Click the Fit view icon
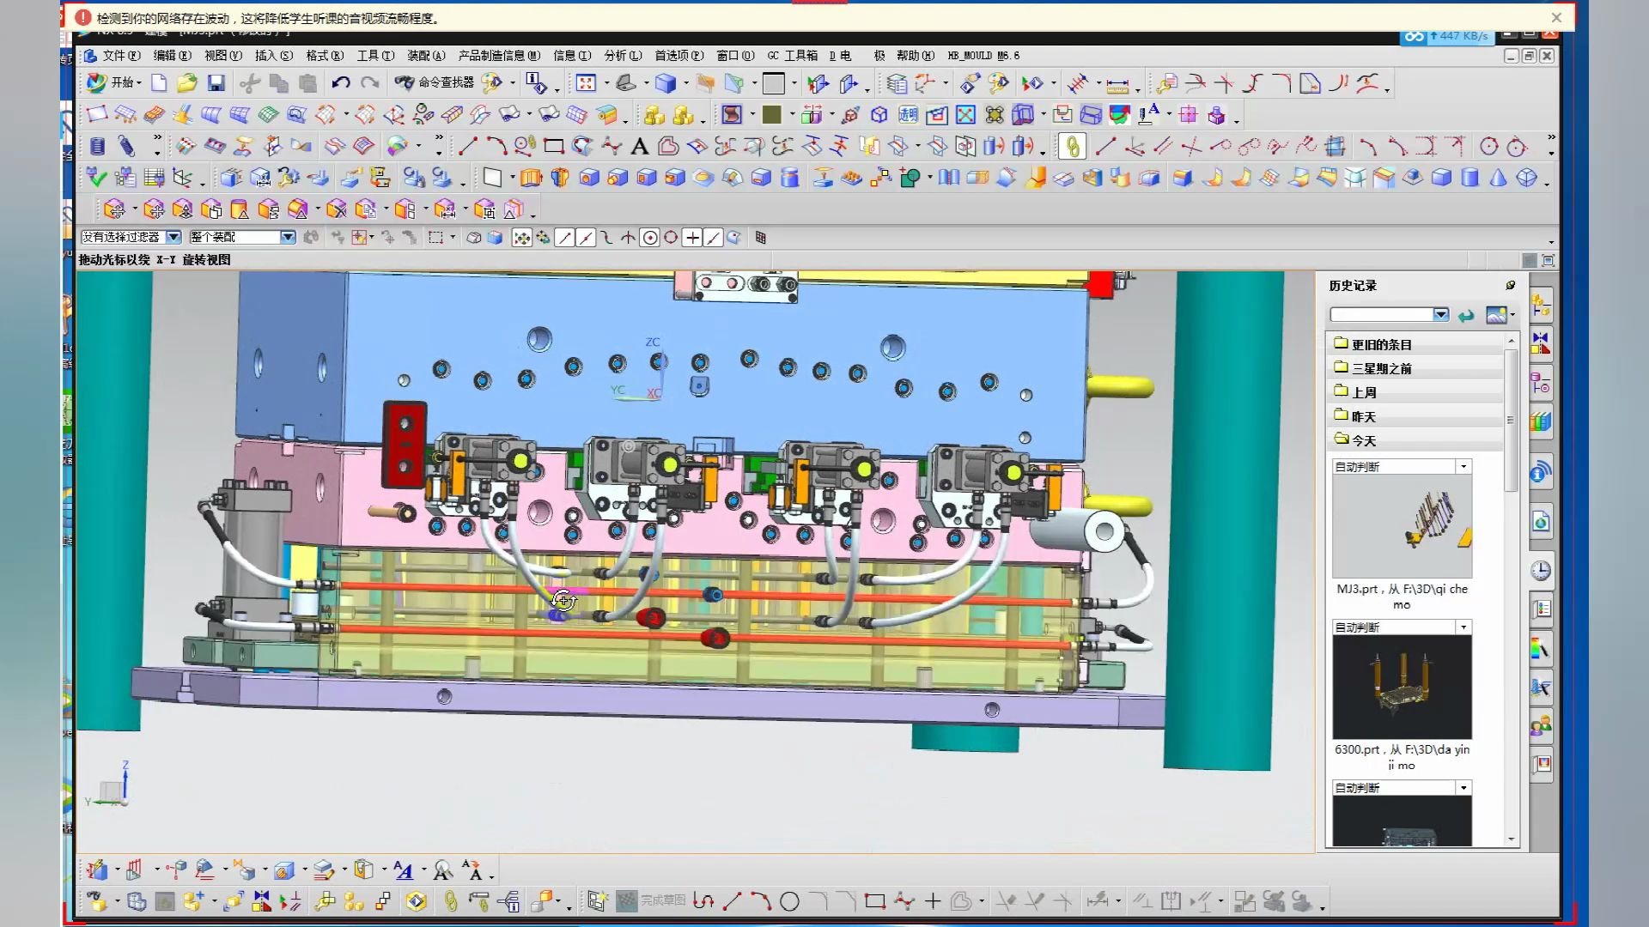 click(x=586, y=83)
